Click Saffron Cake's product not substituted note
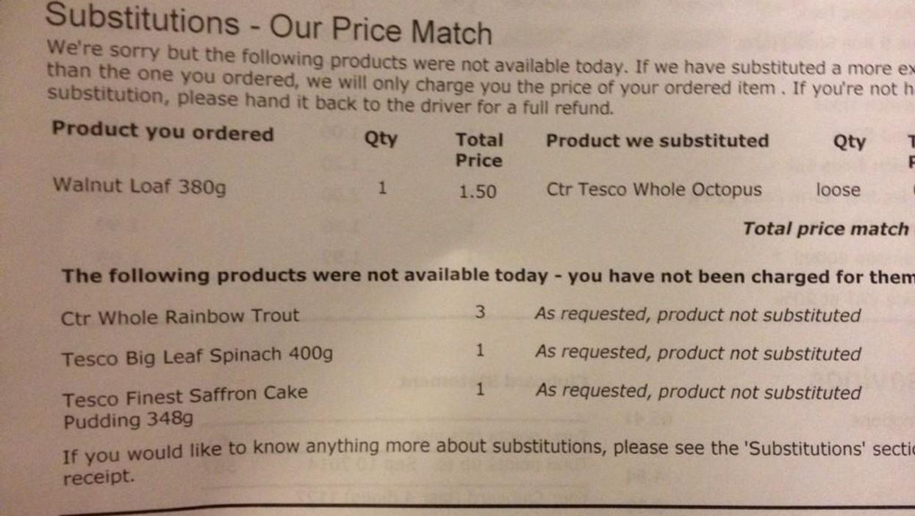The width and height of the screenshot is (915, 516). click(698, 392)
